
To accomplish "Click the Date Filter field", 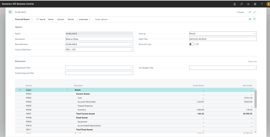I will [x=223, y=39].
